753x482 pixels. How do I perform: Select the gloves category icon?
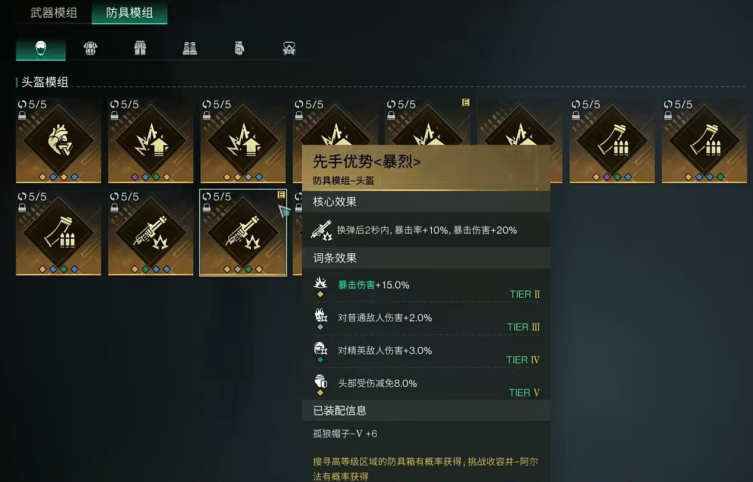tap(240, 48)
